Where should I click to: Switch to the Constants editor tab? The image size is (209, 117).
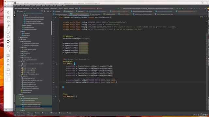[58, 11]
